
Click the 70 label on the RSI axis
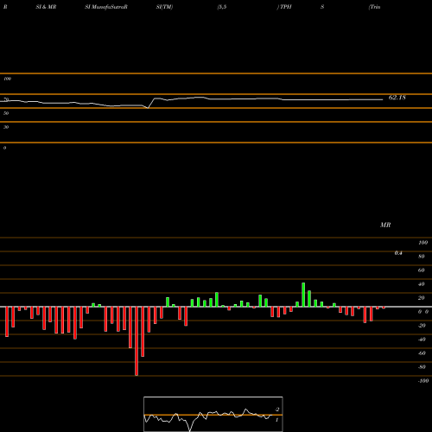(6, 99)
